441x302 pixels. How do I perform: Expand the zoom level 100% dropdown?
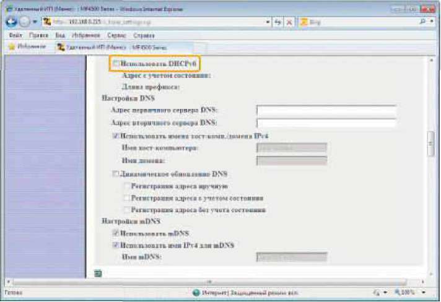pyautogui.click(x=424, y=291)
